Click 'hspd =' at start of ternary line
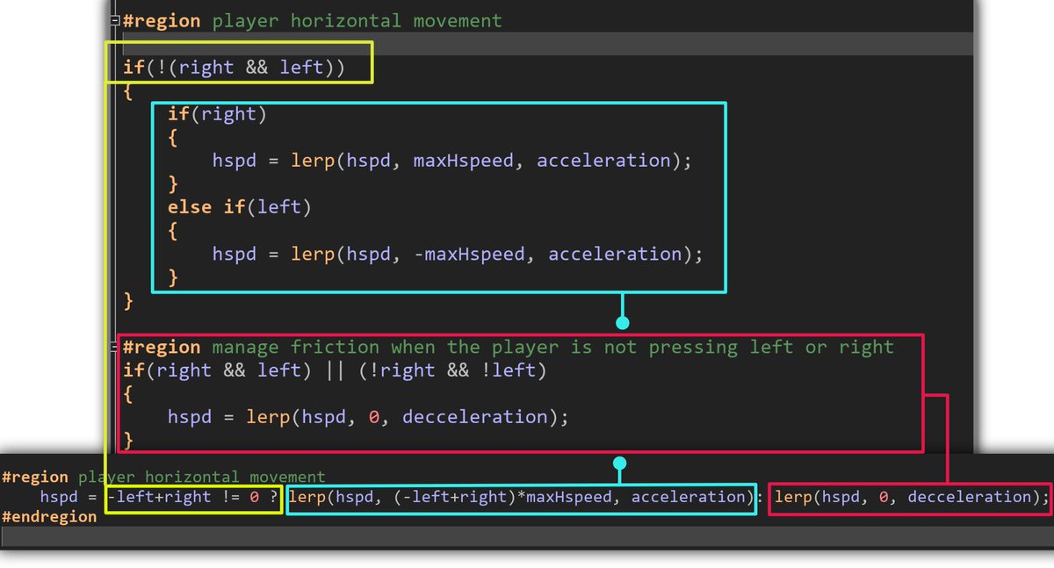This screenshot has height=568, width=1054. click(69, 497)
